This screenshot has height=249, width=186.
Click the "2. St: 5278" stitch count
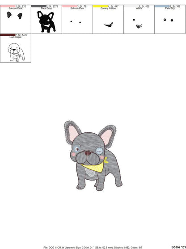[x=52, y=6]
